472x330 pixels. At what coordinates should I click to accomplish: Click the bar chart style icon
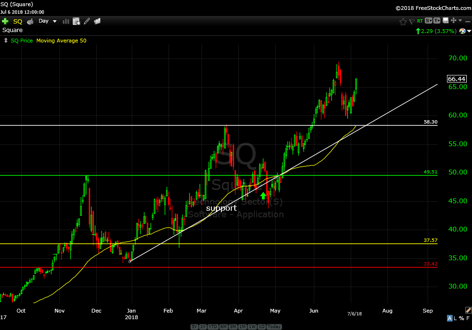click(66, 21)
